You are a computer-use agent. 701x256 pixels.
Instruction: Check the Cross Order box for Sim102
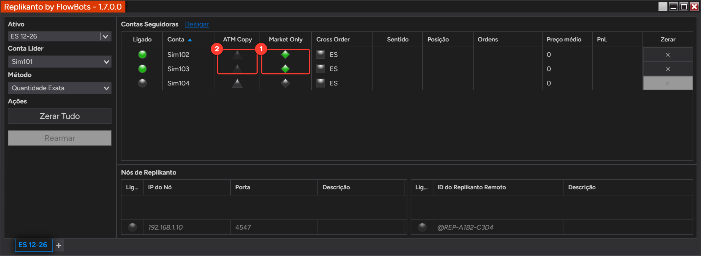coord(321,55)
